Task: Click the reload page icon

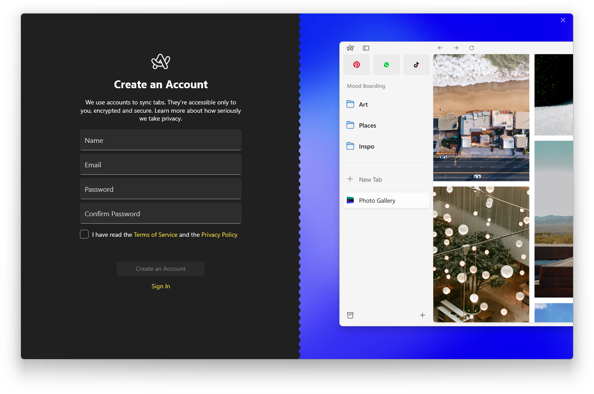Action: [x=472, y=48]
